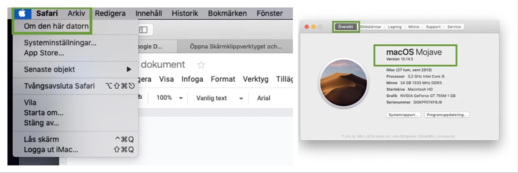Click the Programuppdatering button
The image size is (518, 173).
click(x=447, y=115)
